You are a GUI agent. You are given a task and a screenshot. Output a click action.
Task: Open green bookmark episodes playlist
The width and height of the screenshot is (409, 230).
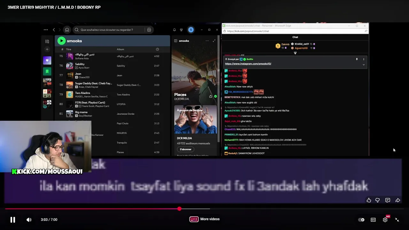(47, 71)
